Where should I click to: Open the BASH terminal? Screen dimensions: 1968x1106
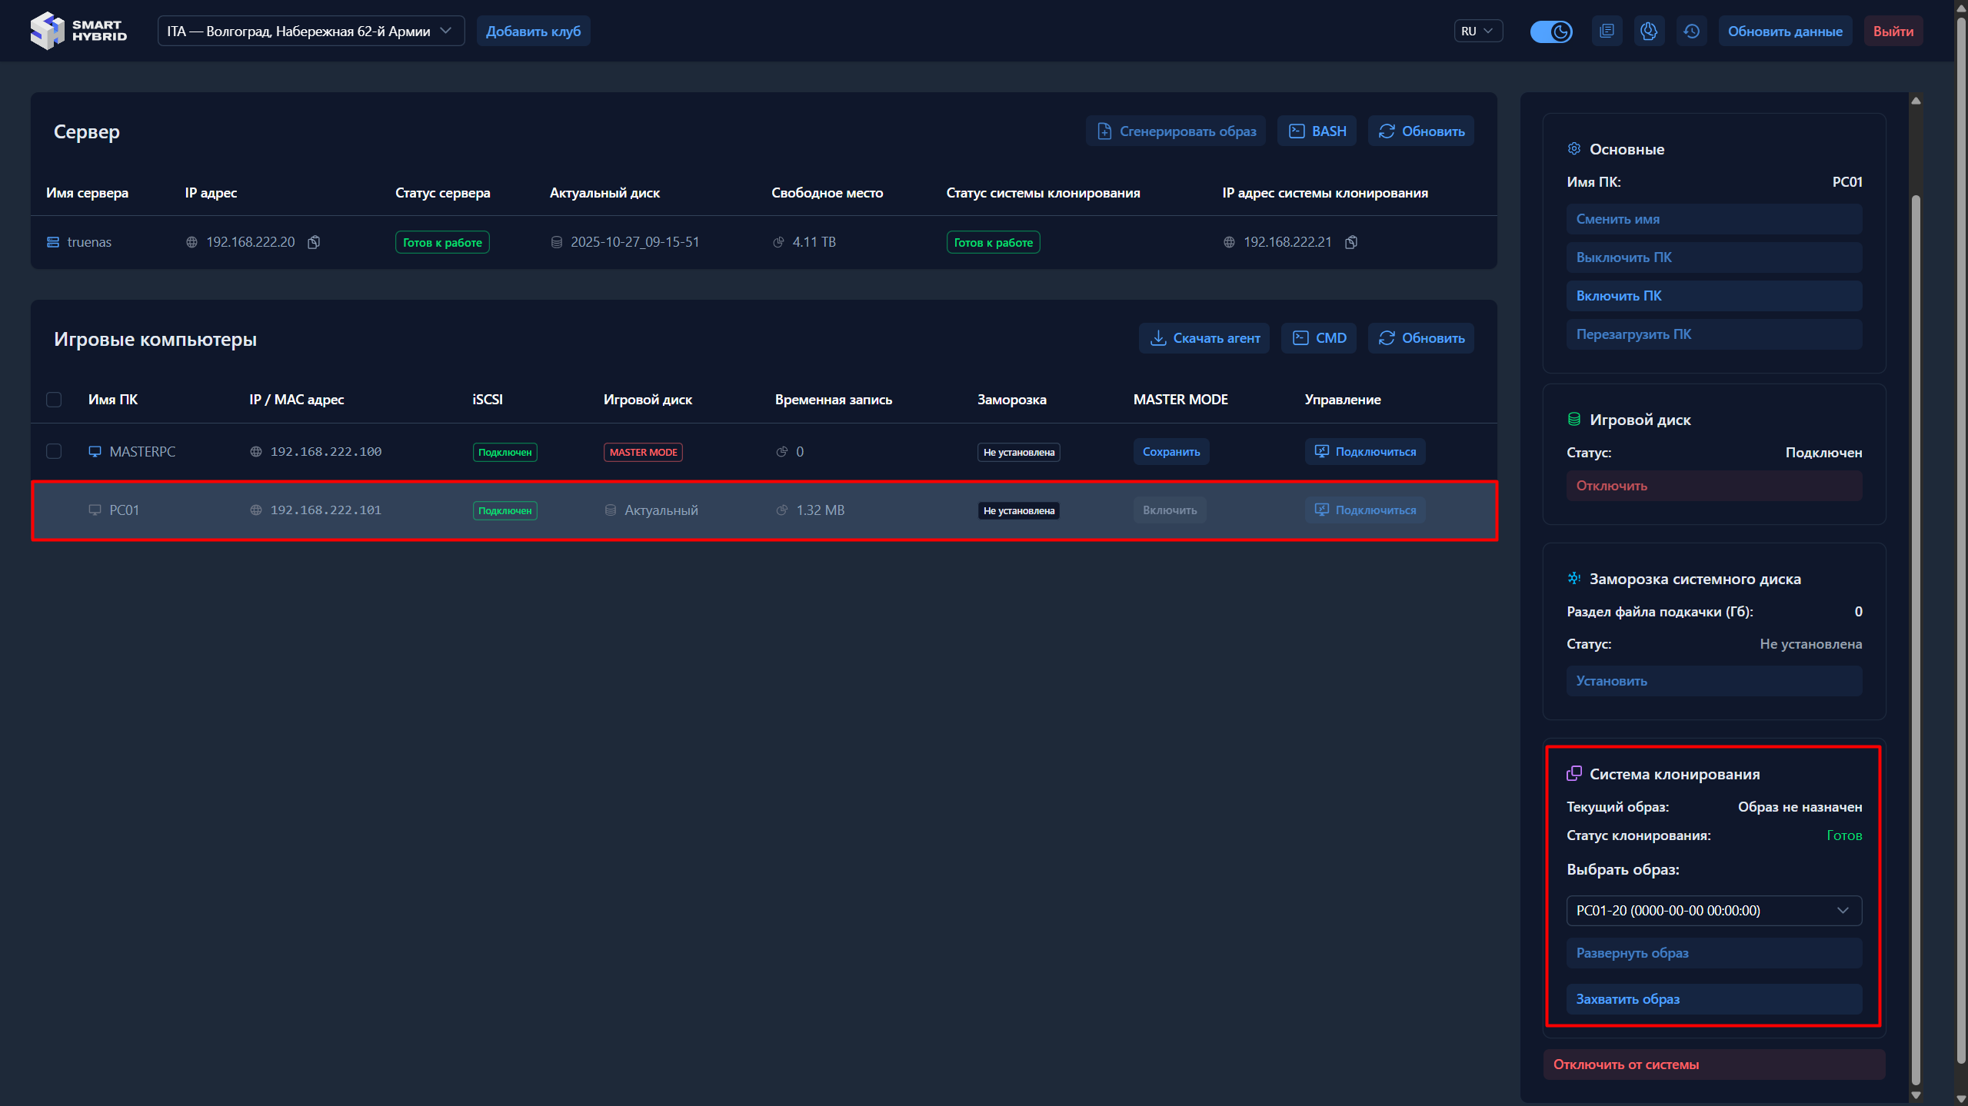pos(1317,131)
